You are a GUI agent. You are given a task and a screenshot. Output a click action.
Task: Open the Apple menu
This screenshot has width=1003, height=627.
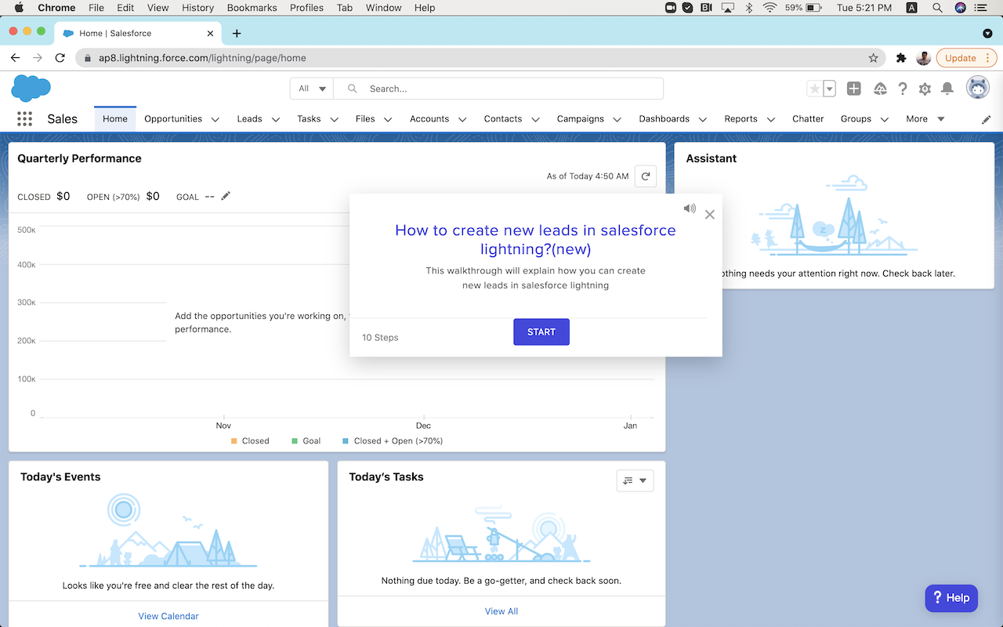click(x=19, y=8)
